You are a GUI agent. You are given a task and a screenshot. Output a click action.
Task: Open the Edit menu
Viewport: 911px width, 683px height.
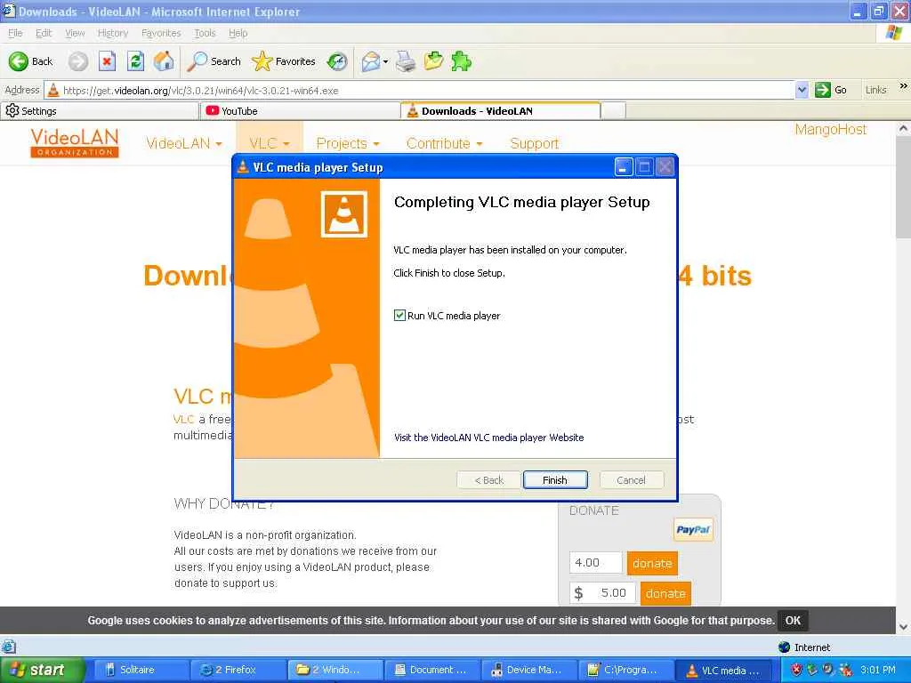click(x=44, y=33)
